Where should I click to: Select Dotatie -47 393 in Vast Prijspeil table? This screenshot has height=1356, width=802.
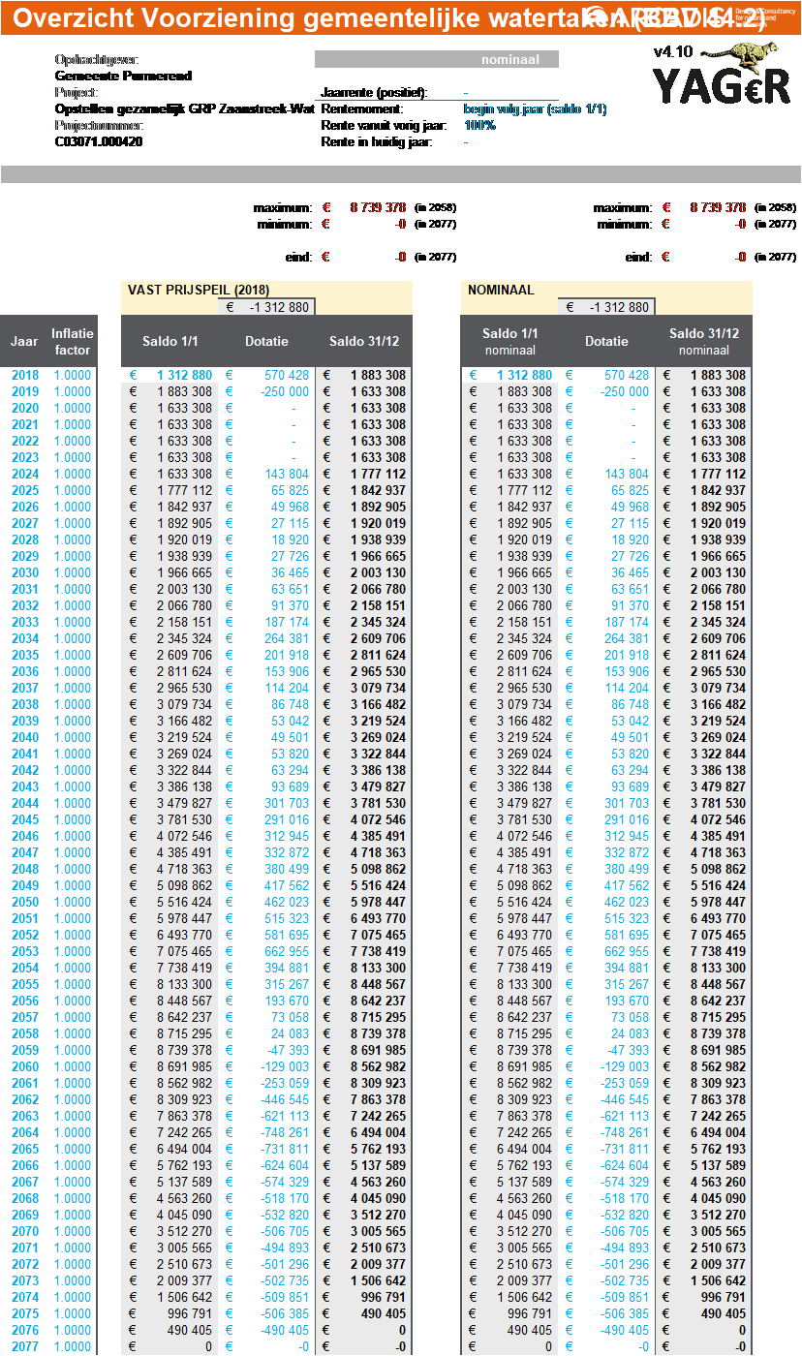(289, 1050)
